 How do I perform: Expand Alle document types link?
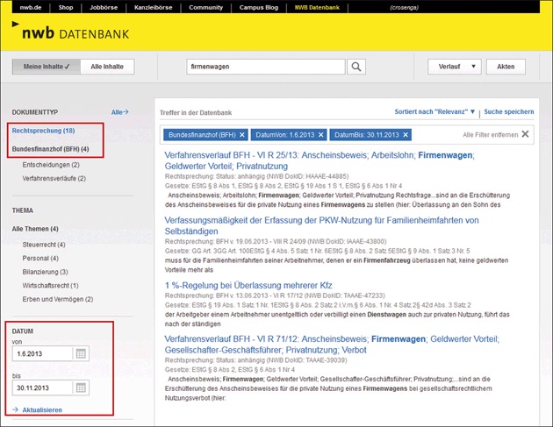coord(119,112)
